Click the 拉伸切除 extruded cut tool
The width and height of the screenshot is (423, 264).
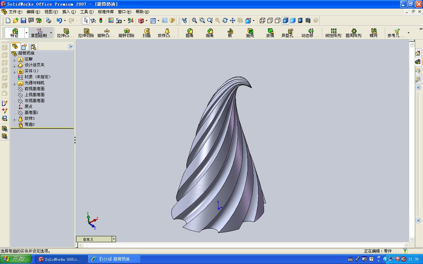tap(86, 33)
